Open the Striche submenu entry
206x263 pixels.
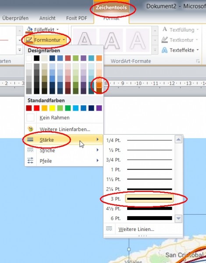coord(64,150)
